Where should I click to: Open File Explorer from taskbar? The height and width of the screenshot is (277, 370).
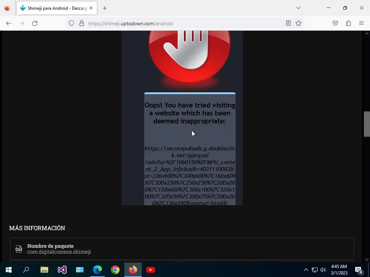pos(44,270)
